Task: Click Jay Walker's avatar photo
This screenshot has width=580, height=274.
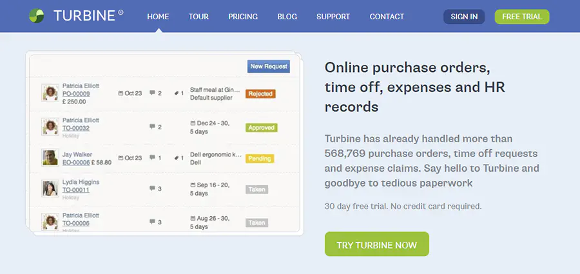Action: [50, 158]
